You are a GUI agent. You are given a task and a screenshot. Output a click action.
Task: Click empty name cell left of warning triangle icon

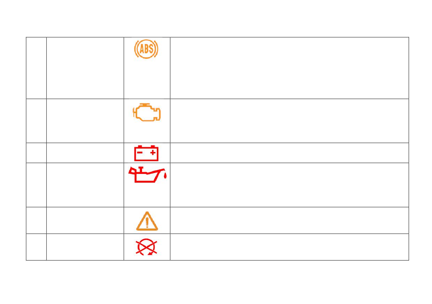tap(85, 220)
